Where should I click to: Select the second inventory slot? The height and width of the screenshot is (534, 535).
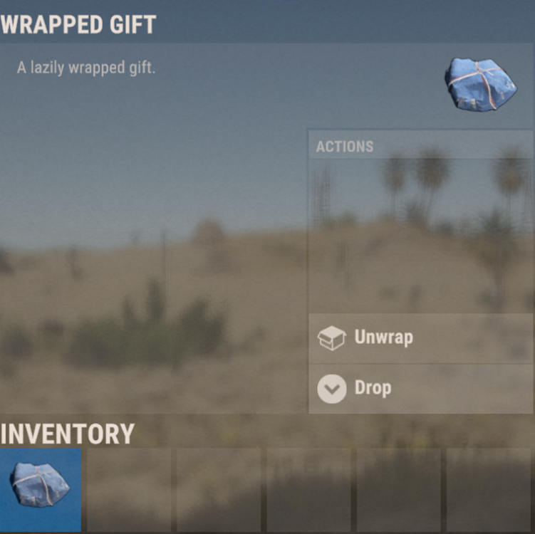pos(129,490)
